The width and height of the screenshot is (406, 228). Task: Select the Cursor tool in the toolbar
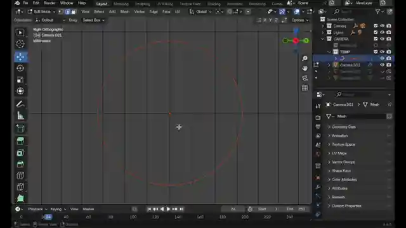[x=20, y=44]
